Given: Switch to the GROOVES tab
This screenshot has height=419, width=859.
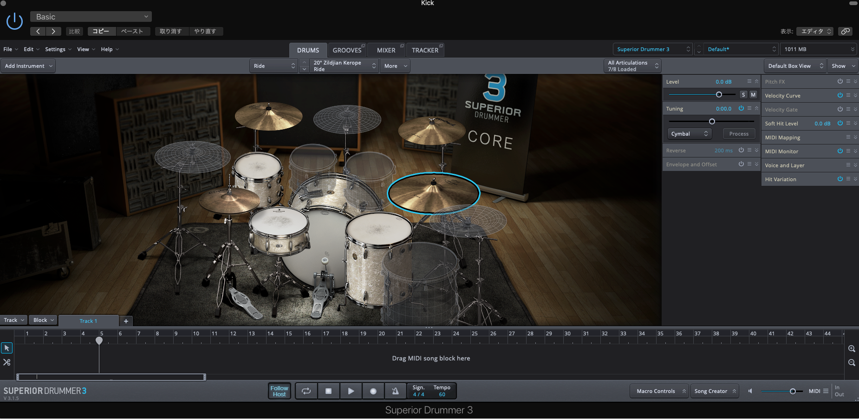Looking at the screenshot, I should pos(347,50).
